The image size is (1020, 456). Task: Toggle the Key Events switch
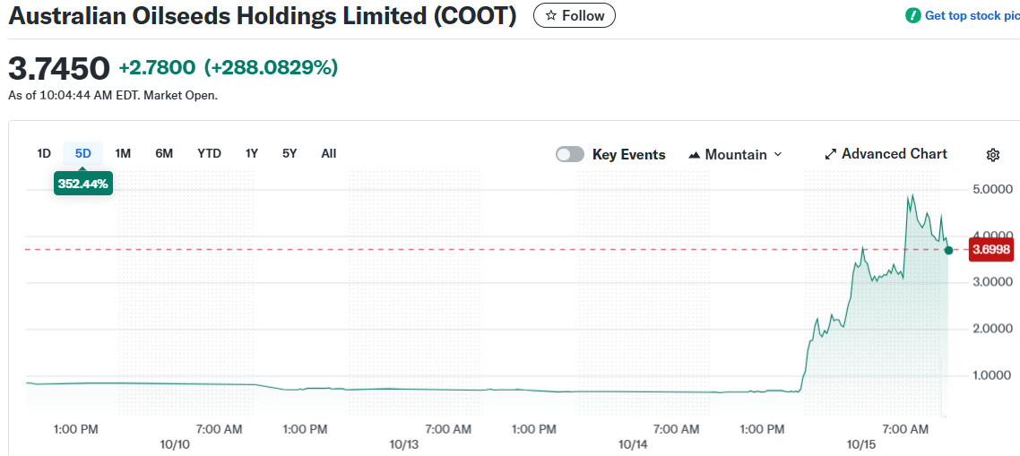(570, 154)
